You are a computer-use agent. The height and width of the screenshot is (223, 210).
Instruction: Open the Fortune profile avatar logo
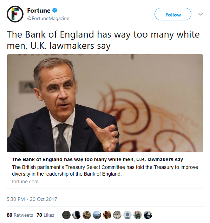[15, 14]
